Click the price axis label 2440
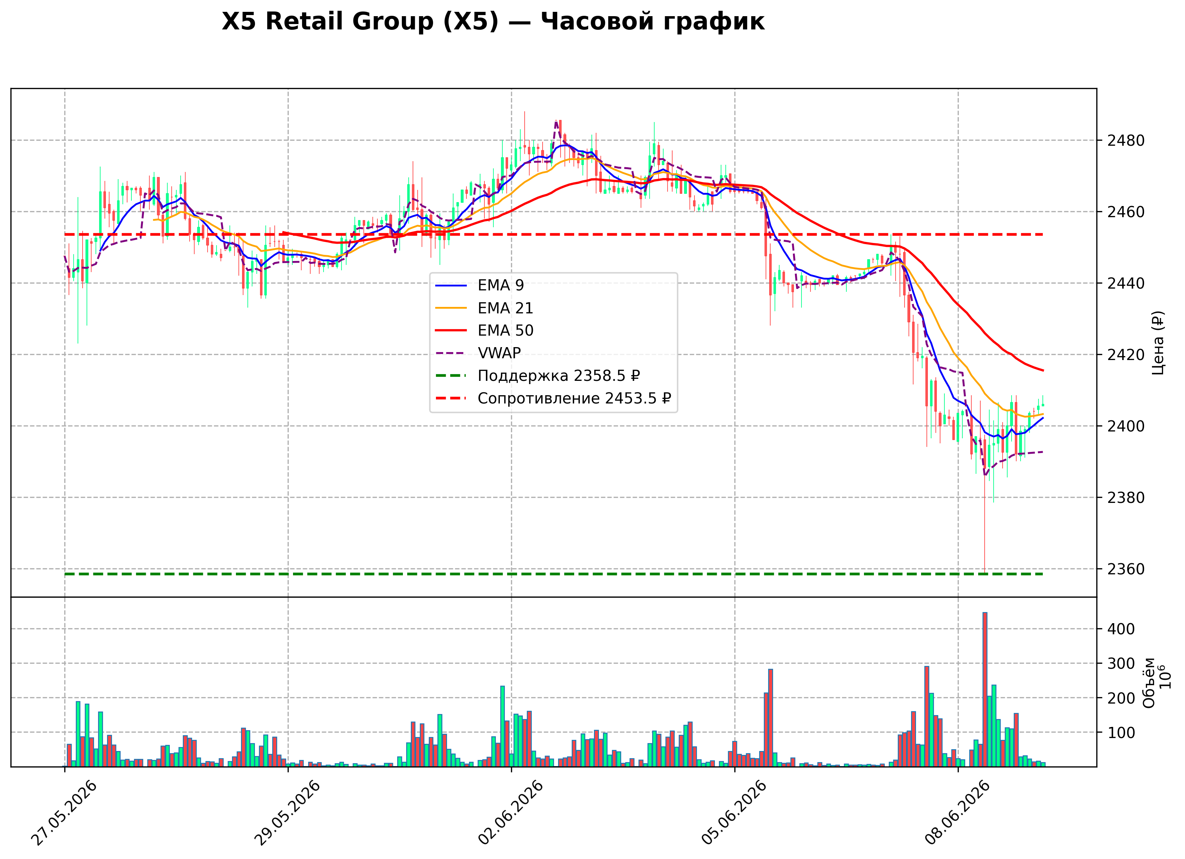The width and height of the screenshot is (1185, 859). [x=1126, y=284]
